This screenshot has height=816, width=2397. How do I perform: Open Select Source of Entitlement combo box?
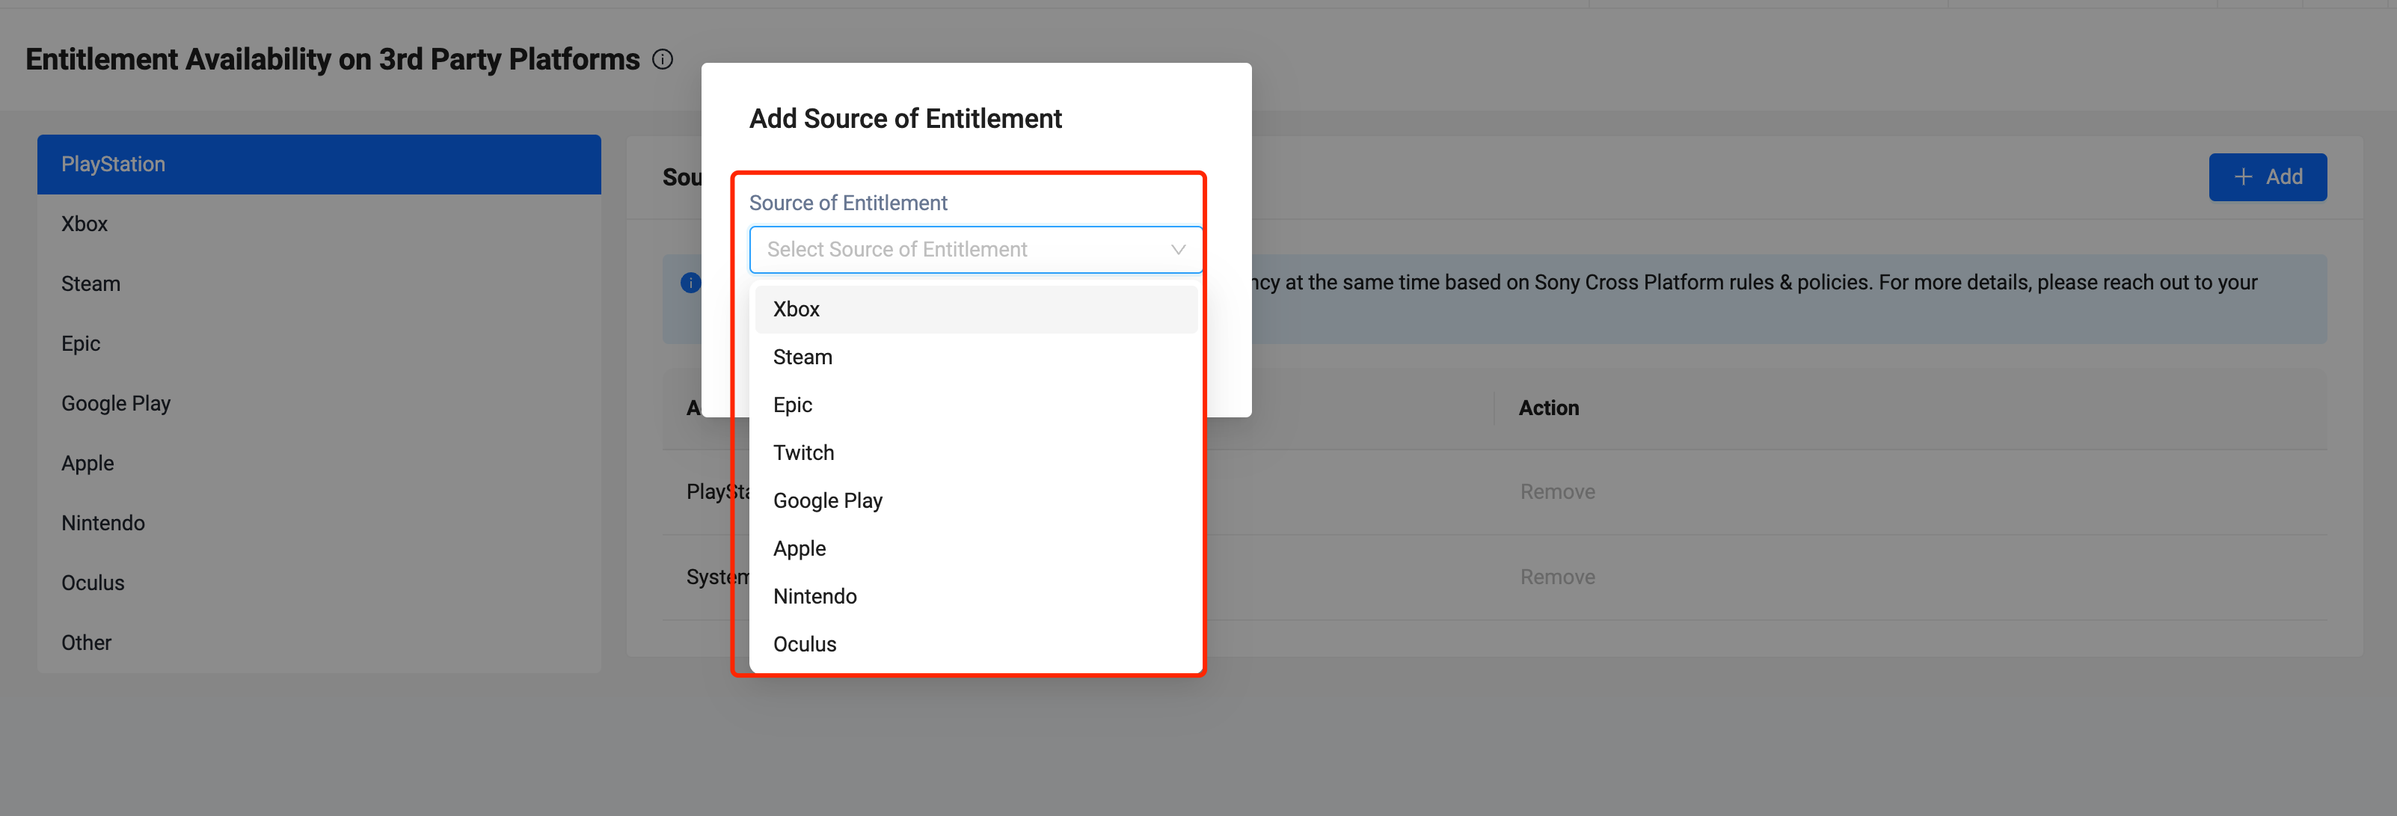point(976,249)
